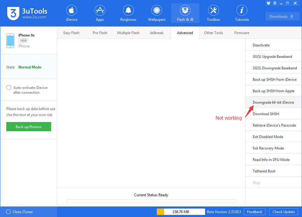Click Deactivate in the advanced list
Viewport: 302px width, 217px height.
[274, 45]
